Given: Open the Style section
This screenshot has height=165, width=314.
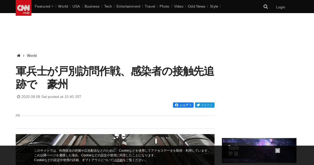Looking at the screenshot, I should click(214, 6).
